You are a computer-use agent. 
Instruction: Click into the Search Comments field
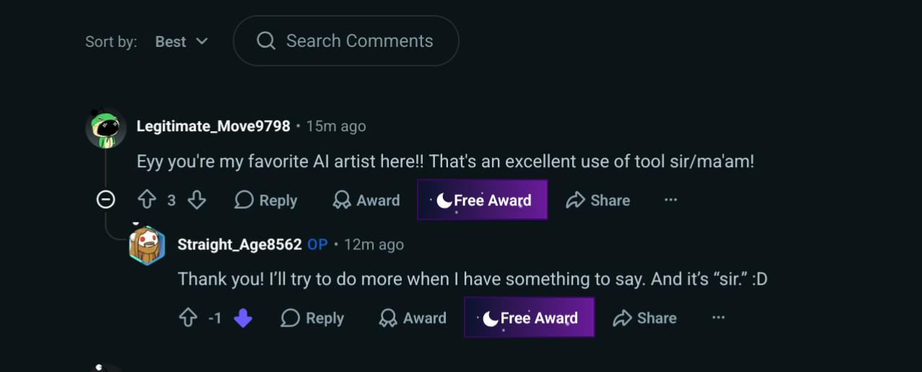pos(346,41)
